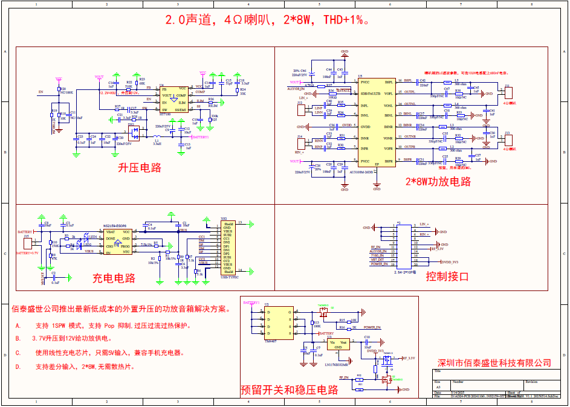Select the L1 3.3uH inductor

[157, 140]
